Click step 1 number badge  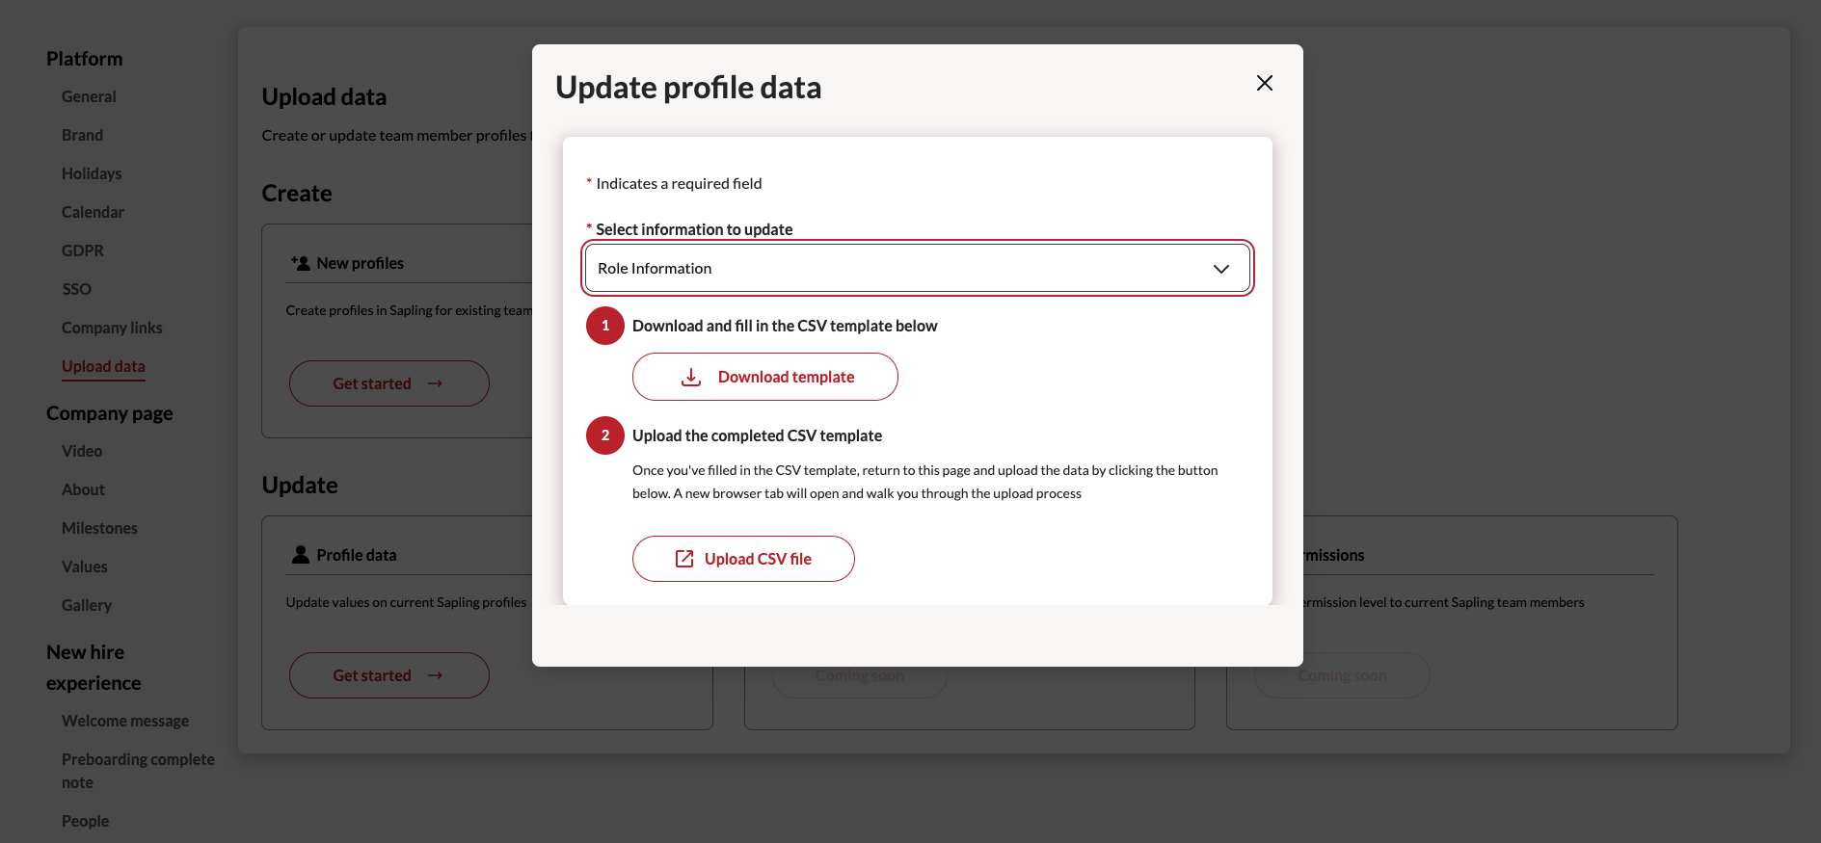[604, 326]
